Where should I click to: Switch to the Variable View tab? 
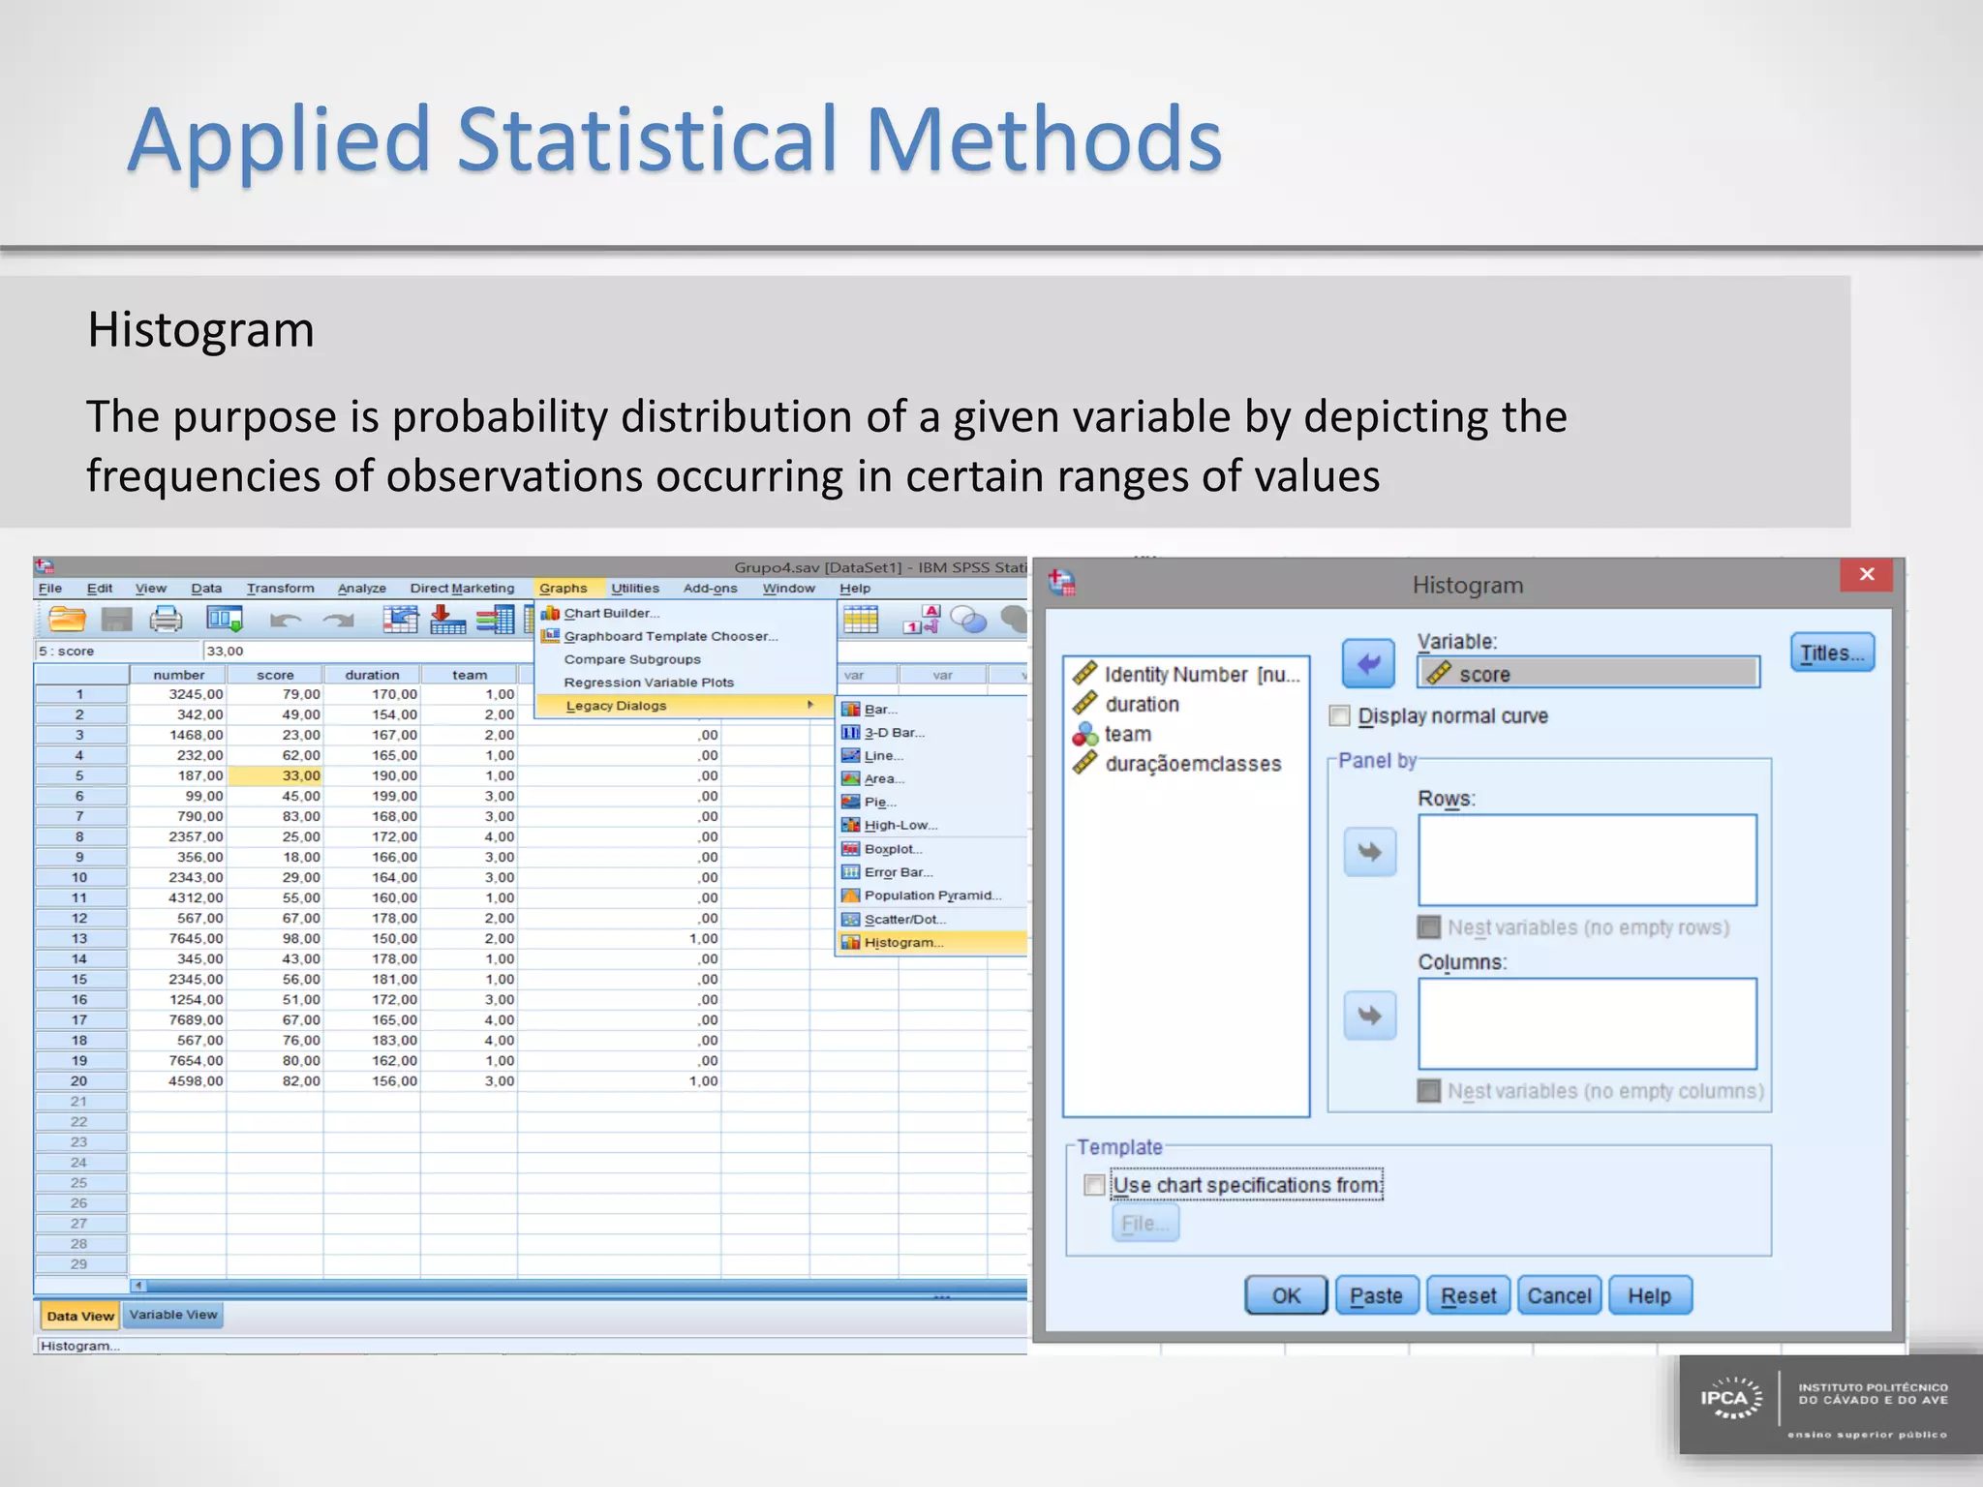pos(173,1315)
